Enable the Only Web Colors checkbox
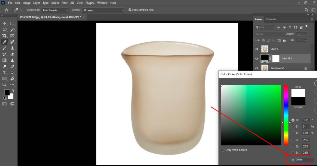The image size is (317, 166). coord(222,150)
